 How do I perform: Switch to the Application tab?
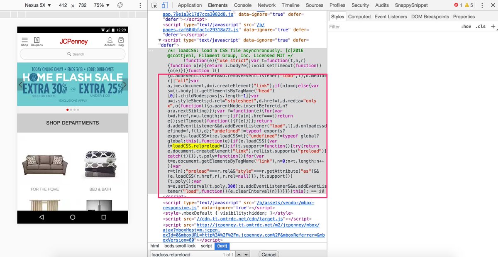click(190, 5)
